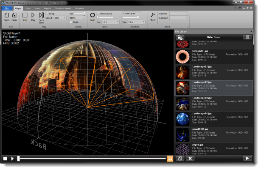Click the folder browse icon in File Library

click(180, 37)
